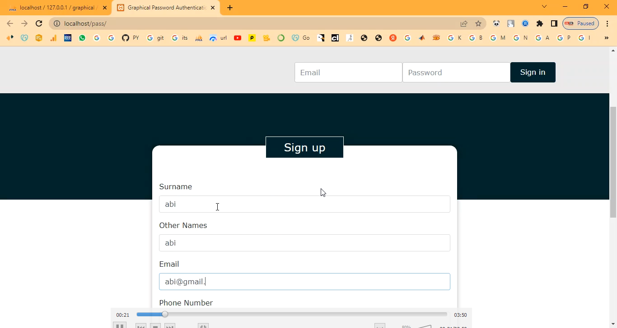The height and width of the screenshot is (328, 617).
Task: Click the Paused profile button
Action: 580,23
